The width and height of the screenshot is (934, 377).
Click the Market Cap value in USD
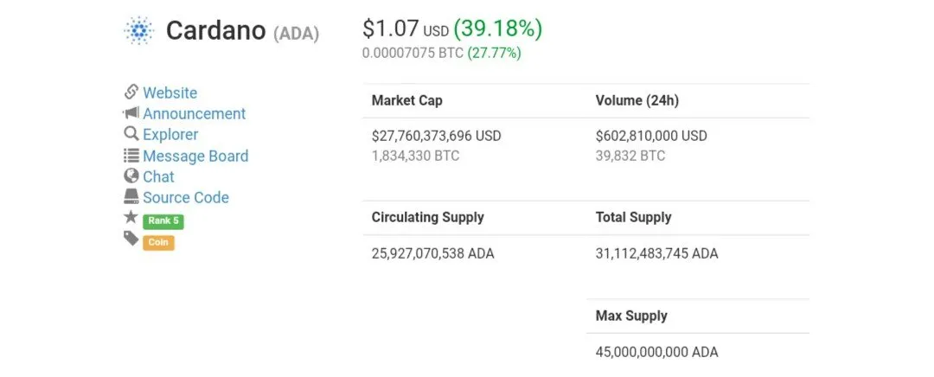(436, 136)
